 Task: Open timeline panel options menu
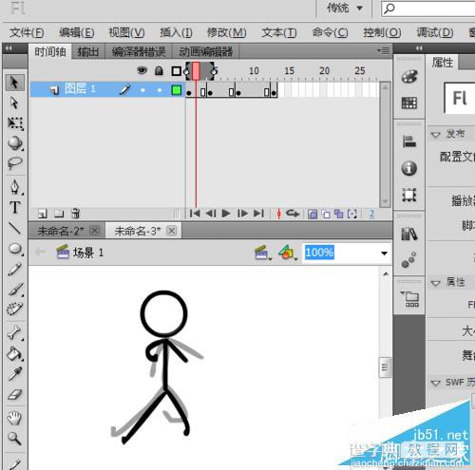383,50
